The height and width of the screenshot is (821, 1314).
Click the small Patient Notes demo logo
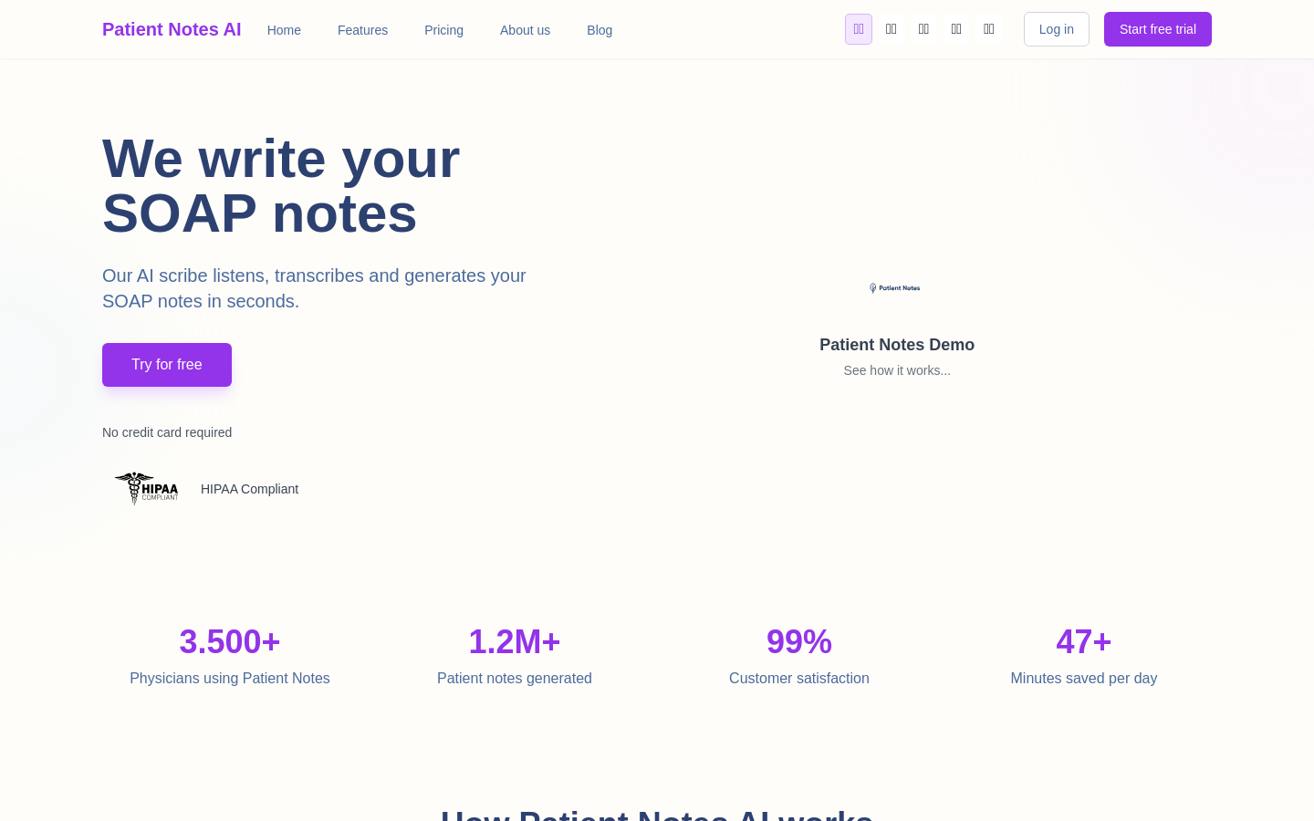pyautogui.click(x=895, y=288)
